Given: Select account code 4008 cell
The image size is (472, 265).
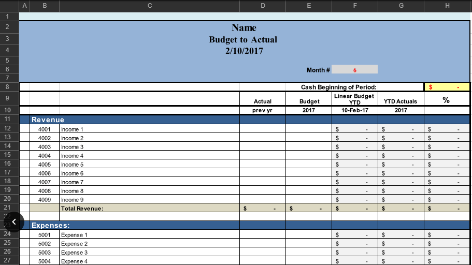Looking at the screenshot, I should [45, 190].
